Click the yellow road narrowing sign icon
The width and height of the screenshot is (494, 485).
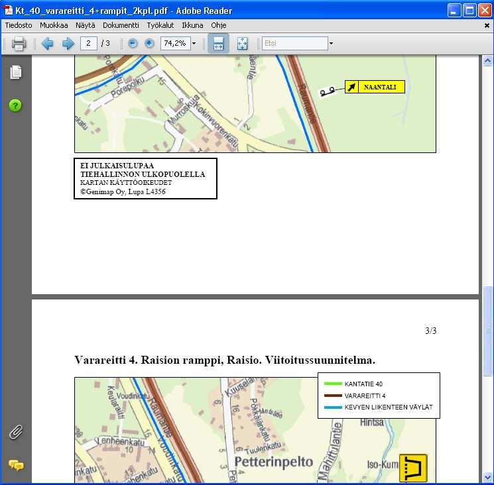413,468
